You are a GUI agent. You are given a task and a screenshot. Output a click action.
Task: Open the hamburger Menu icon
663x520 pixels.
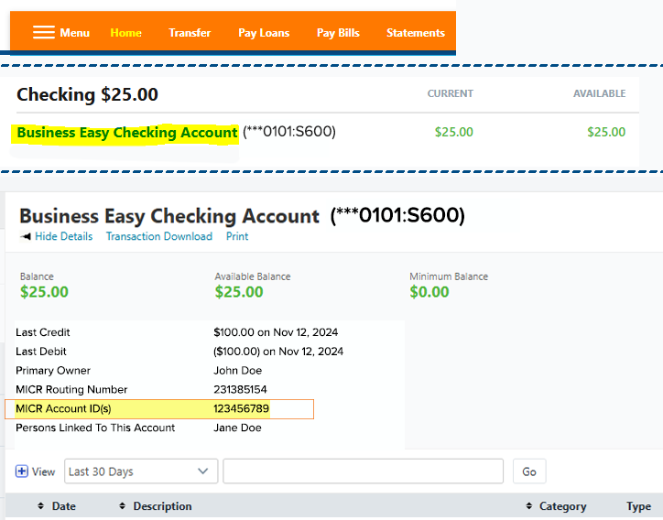point(44,33)
